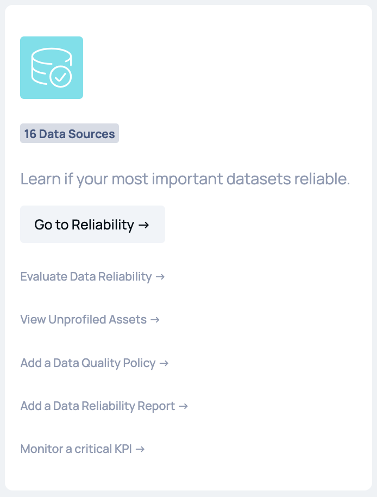Click the arrow after Add a Data Reliability Report
This screenshot has width=377, height=497.
tap(183, 406)
